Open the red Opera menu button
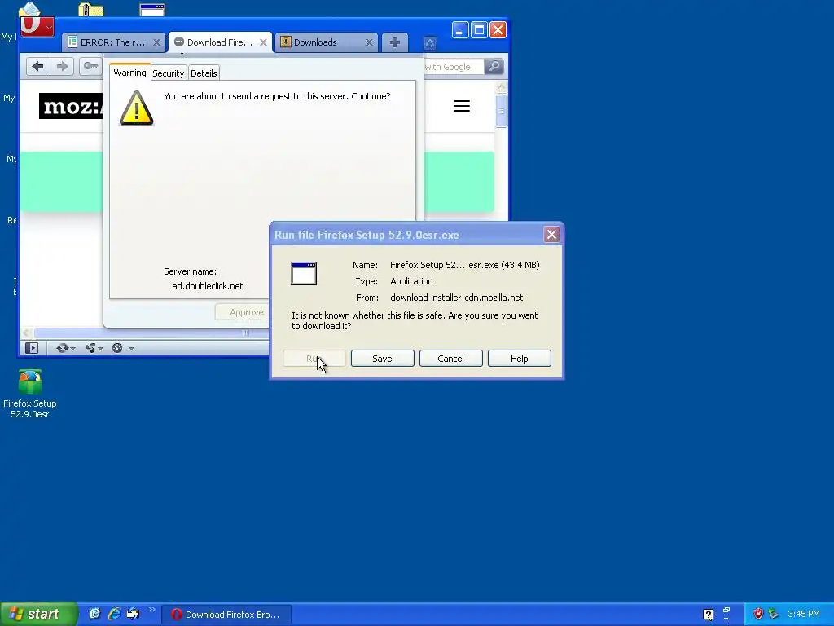 (x=37, y=25)
